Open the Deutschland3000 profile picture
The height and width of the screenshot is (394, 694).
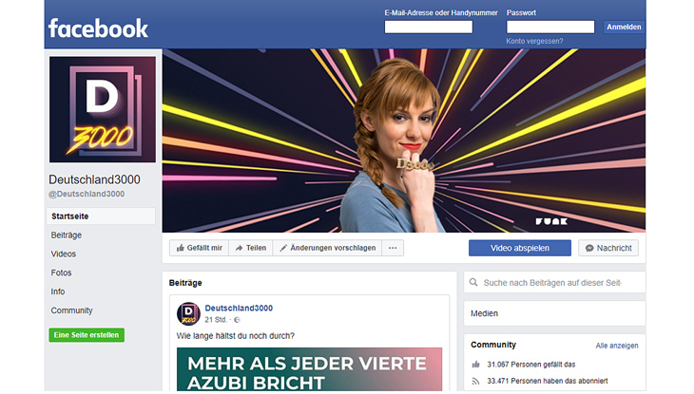pos(103,109)
